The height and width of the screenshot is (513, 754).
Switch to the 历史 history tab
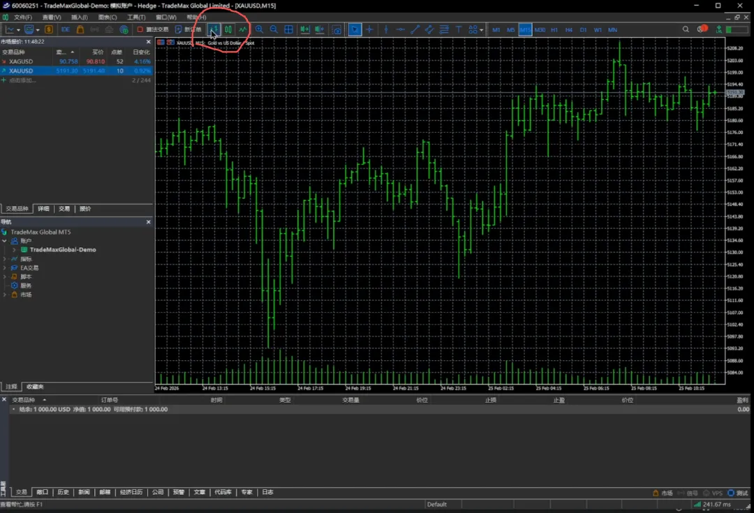pyautogui.click(x=63, y=492)
